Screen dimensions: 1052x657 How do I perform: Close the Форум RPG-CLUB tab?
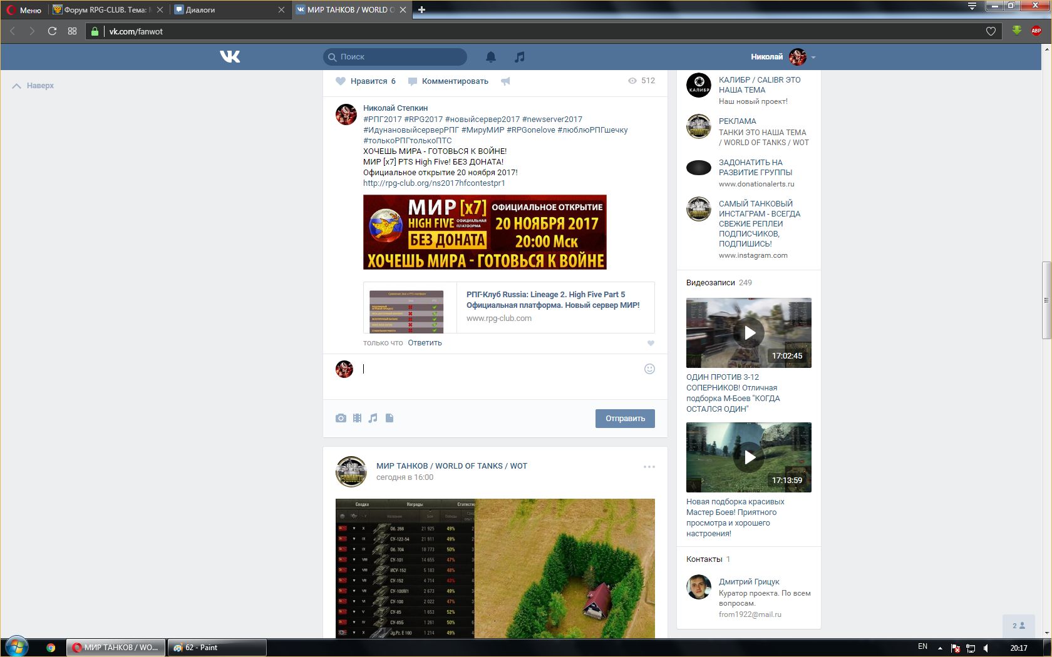click(x=160, y=10)
